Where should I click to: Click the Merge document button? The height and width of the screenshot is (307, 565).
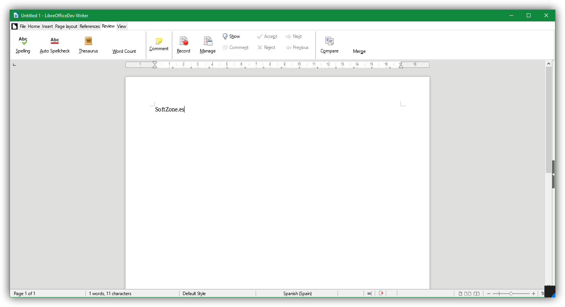pos(359,51)
